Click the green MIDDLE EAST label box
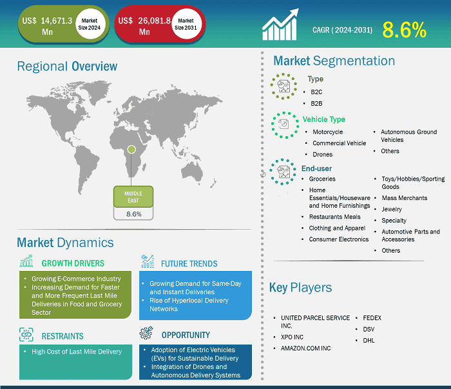Screen dimensions: 451x389 click(133, 197)
